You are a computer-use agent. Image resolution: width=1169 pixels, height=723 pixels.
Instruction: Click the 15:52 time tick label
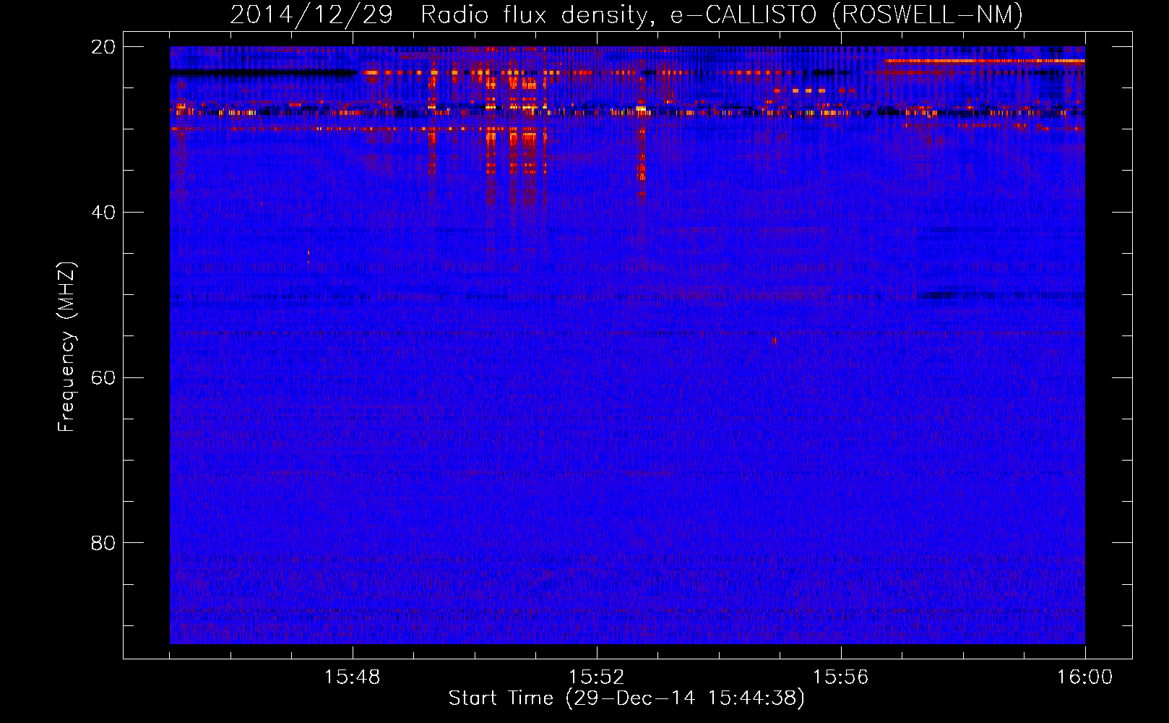596,677
